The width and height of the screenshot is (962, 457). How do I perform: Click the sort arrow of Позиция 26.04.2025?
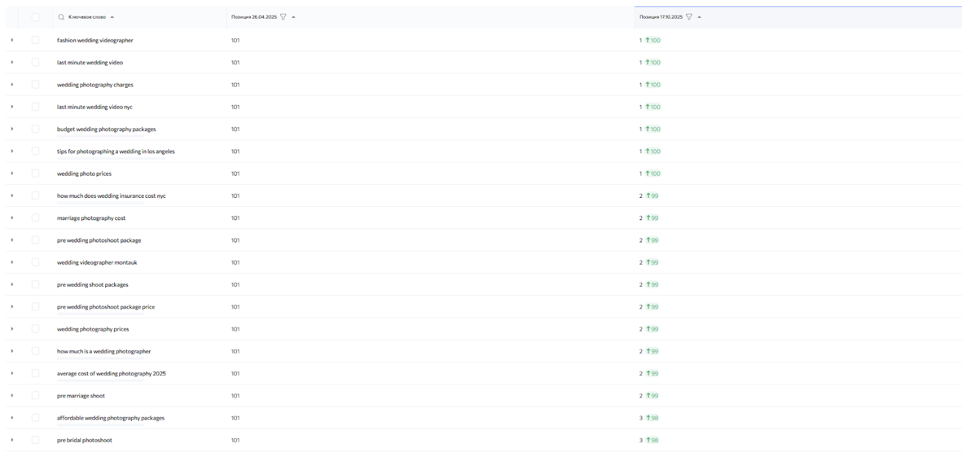[x=293, y=17]
